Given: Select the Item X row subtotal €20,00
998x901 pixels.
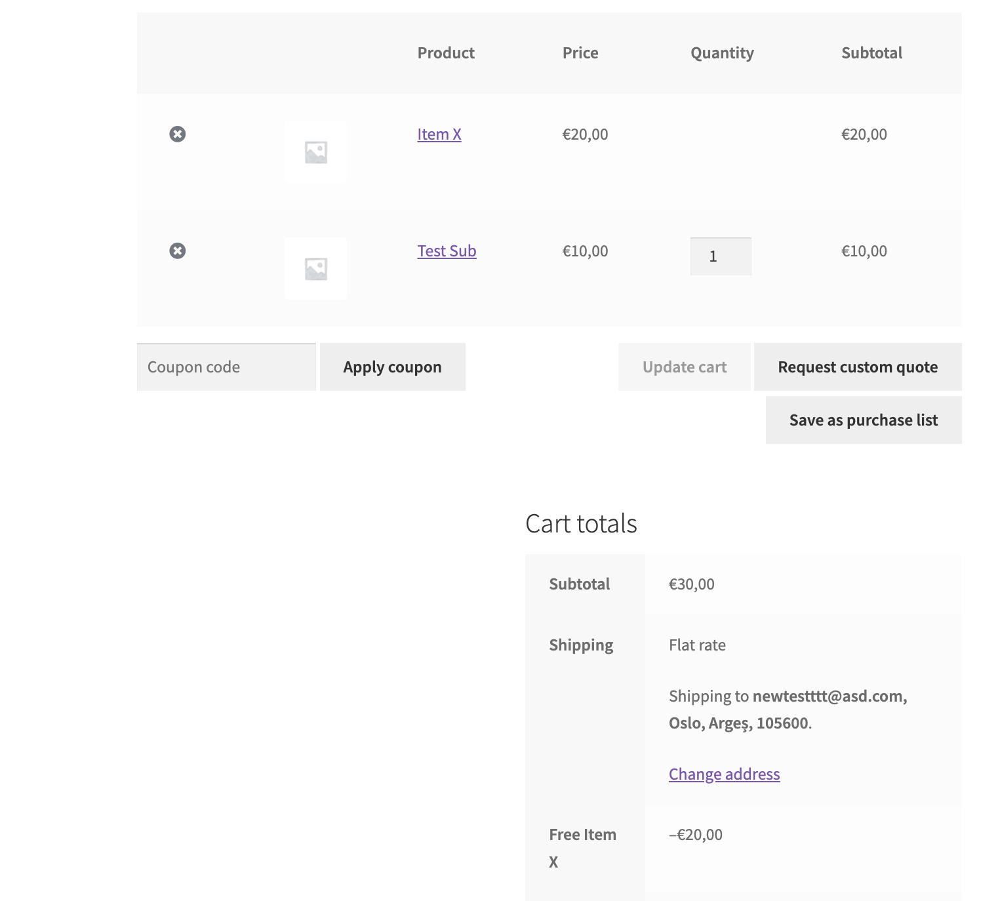Looking at the screenshot, I should pos(864,134).
